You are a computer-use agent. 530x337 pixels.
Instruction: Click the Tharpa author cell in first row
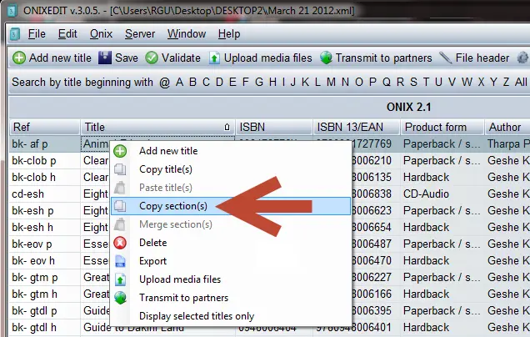(507, 143)
